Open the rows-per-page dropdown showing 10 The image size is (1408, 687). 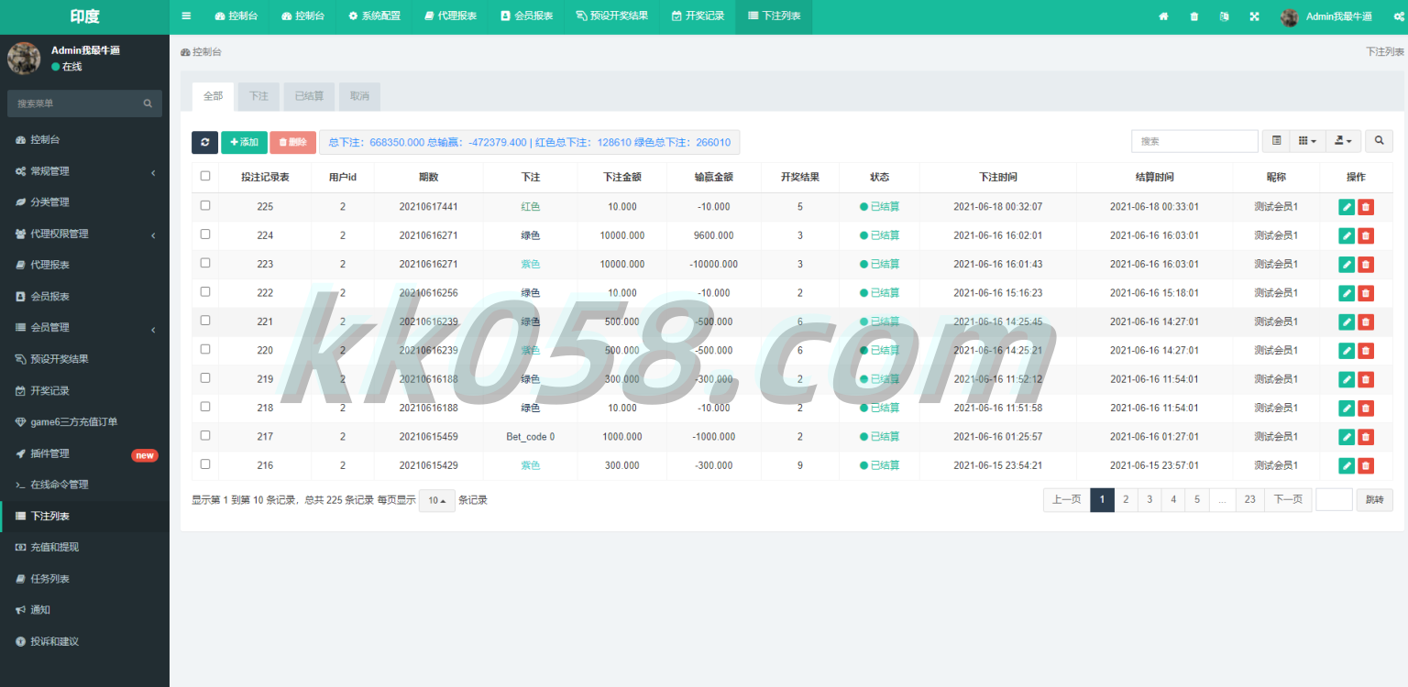coord(437,501)
